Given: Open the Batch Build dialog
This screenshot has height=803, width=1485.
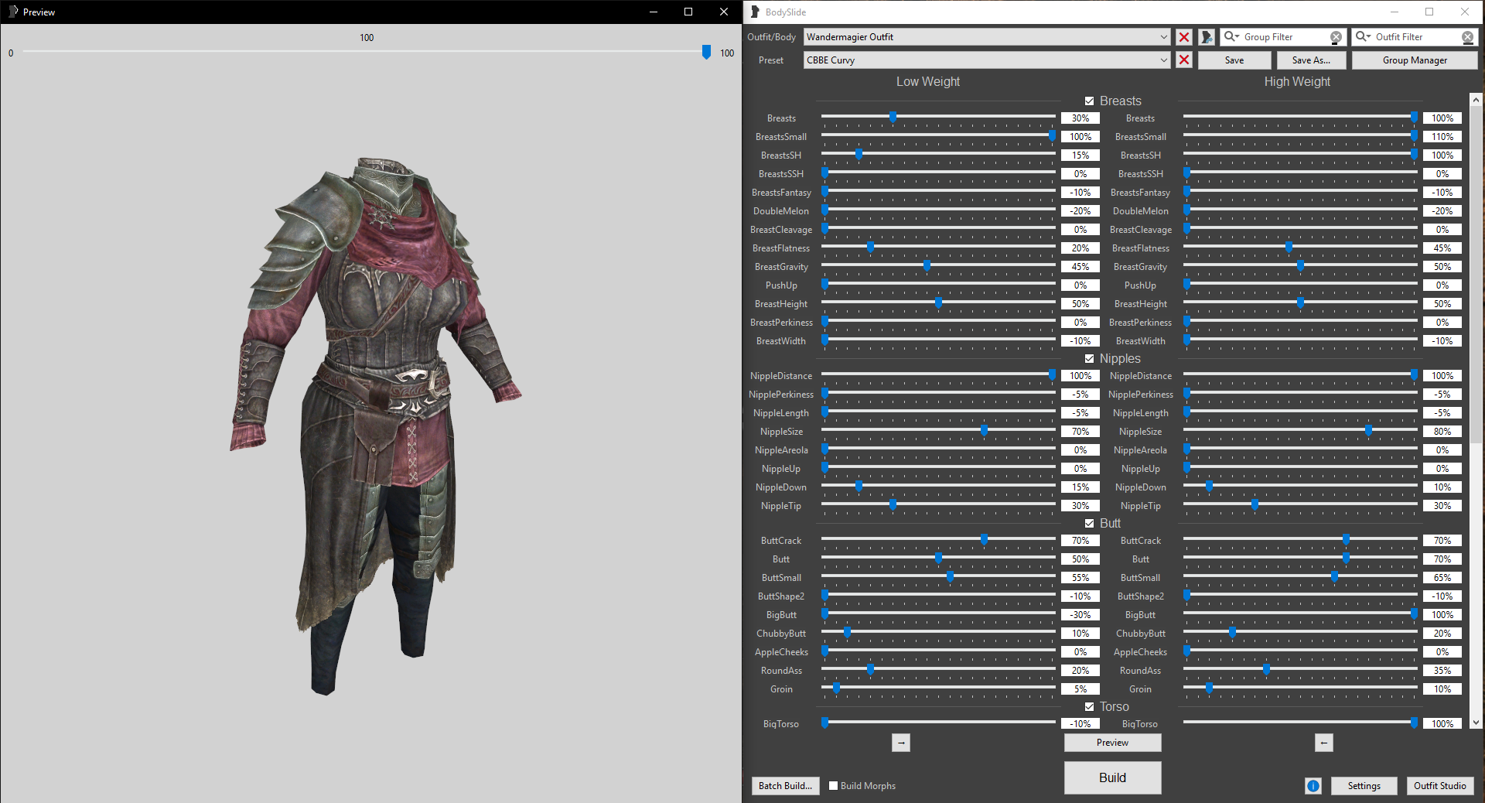Looking at the screenshot, I should (x=785, y=786).
